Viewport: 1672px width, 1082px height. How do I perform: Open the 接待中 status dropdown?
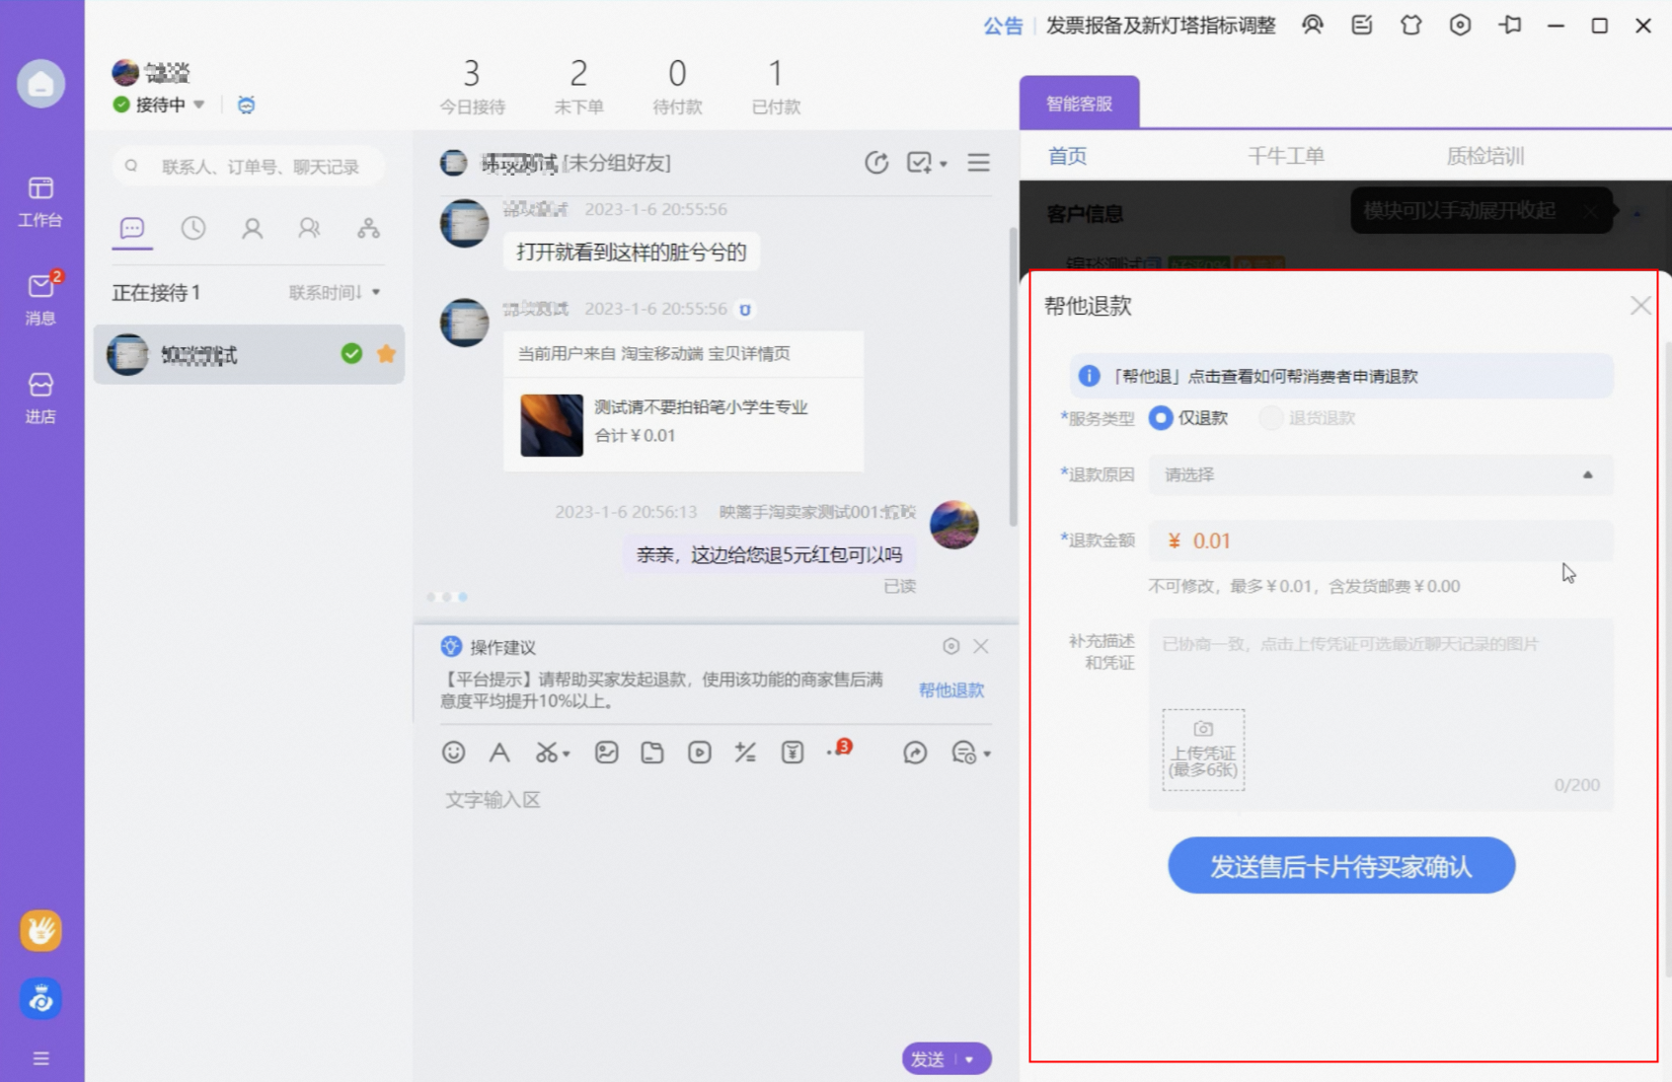[199, 105]
